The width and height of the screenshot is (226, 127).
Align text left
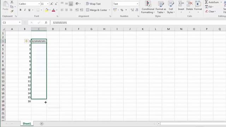pyautogui.click(x=62, y=10)
